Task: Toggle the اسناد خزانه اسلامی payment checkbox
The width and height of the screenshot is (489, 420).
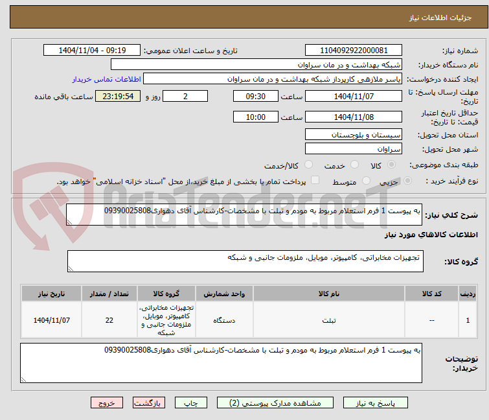Action: click(315, 180)
